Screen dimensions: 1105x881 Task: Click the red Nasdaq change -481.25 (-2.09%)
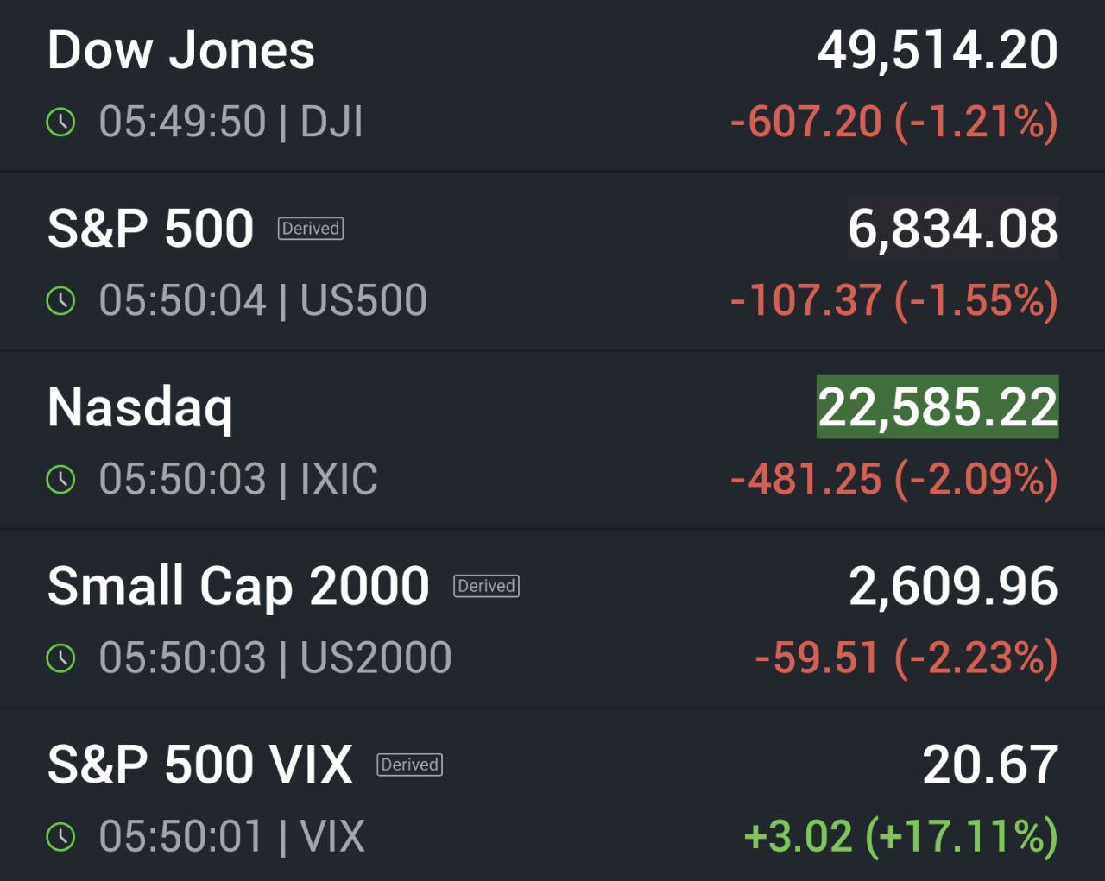(x=893, y=478)
